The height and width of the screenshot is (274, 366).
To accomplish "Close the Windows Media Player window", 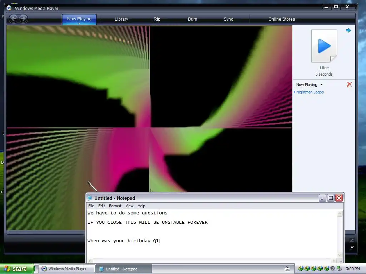I will (x=347, y=7).
